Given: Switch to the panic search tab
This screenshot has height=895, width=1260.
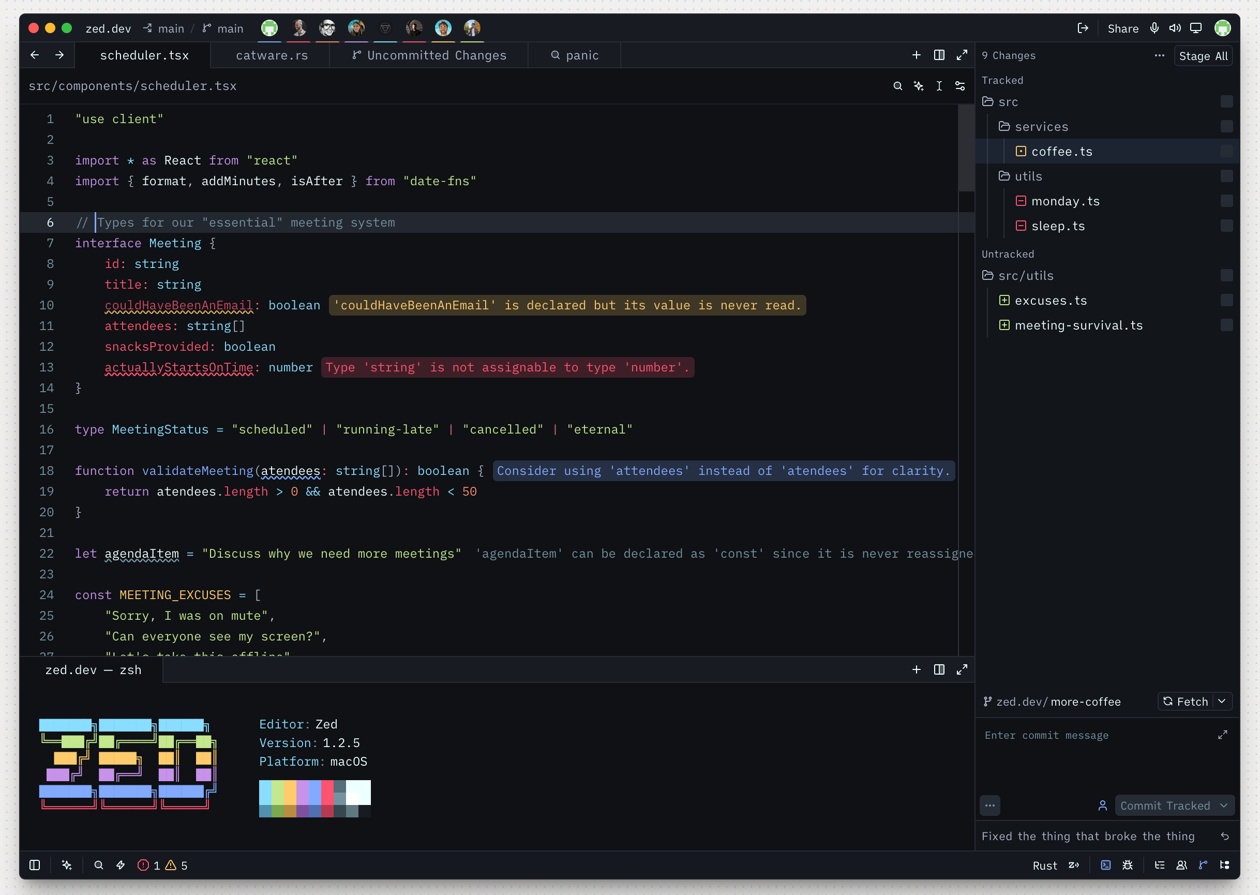Looking at the screenshot, I should click(x=575, y=55).
